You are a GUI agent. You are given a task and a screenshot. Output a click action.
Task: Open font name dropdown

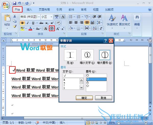tap(39, 17)
